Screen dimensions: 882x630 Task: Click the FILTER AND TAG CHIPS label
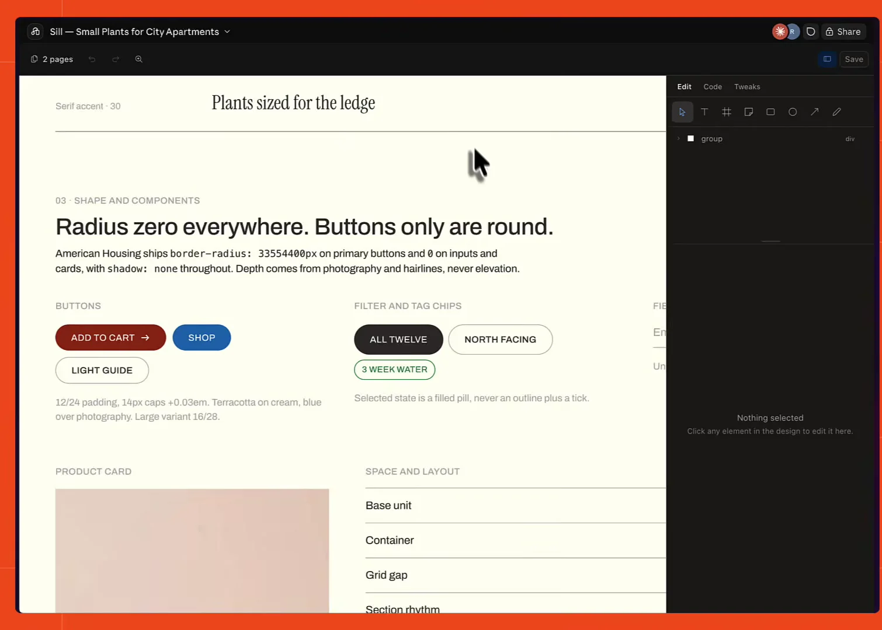(408, 306)
